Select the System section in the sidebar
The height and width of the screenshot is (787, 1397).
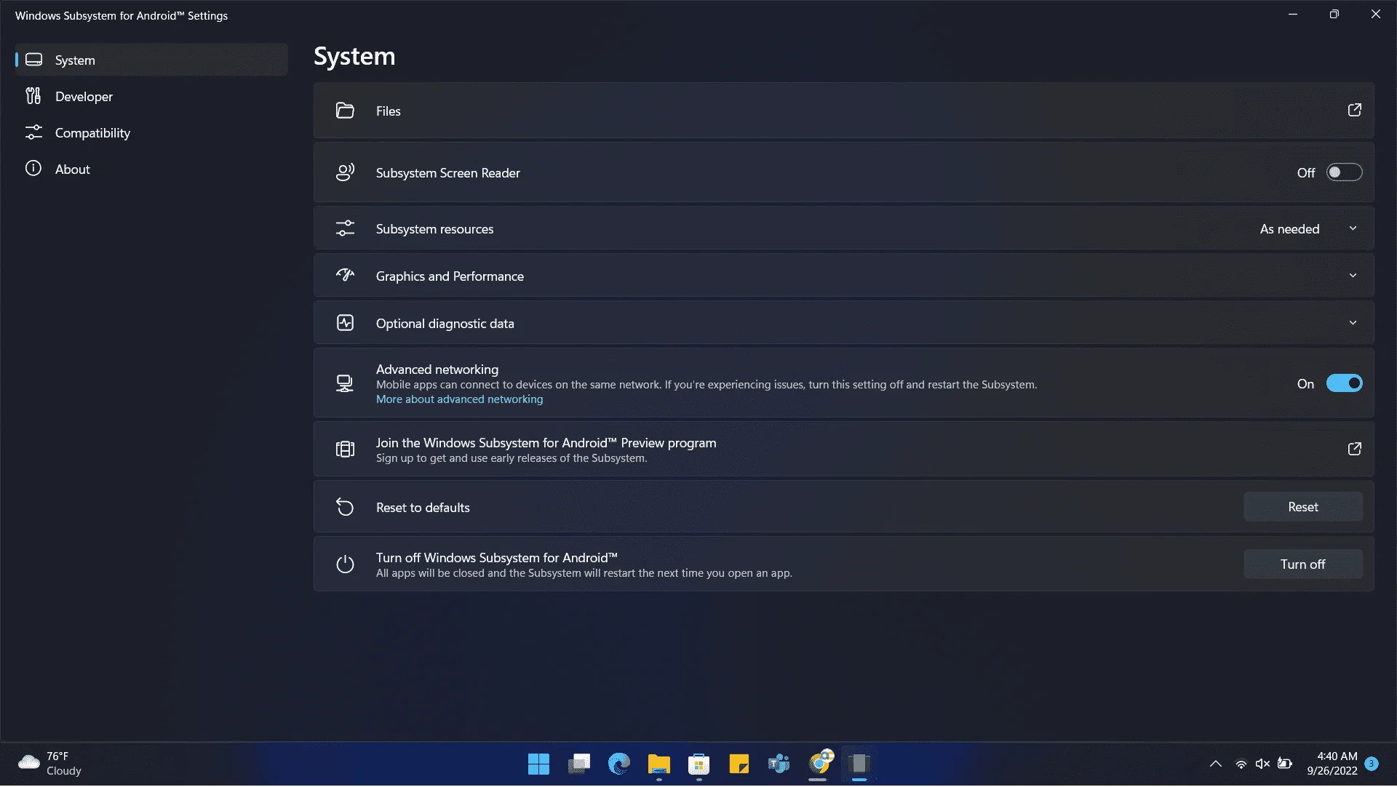click(151, 60)
